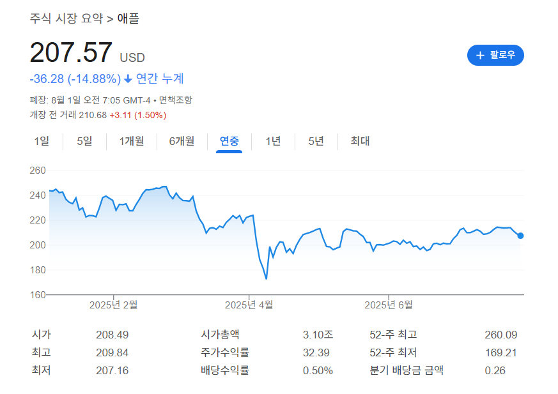Screen dimensions: 558x394
Task: Open the 주식 시장 요약 breadcrumb link
Action: (x=66, y=19)
